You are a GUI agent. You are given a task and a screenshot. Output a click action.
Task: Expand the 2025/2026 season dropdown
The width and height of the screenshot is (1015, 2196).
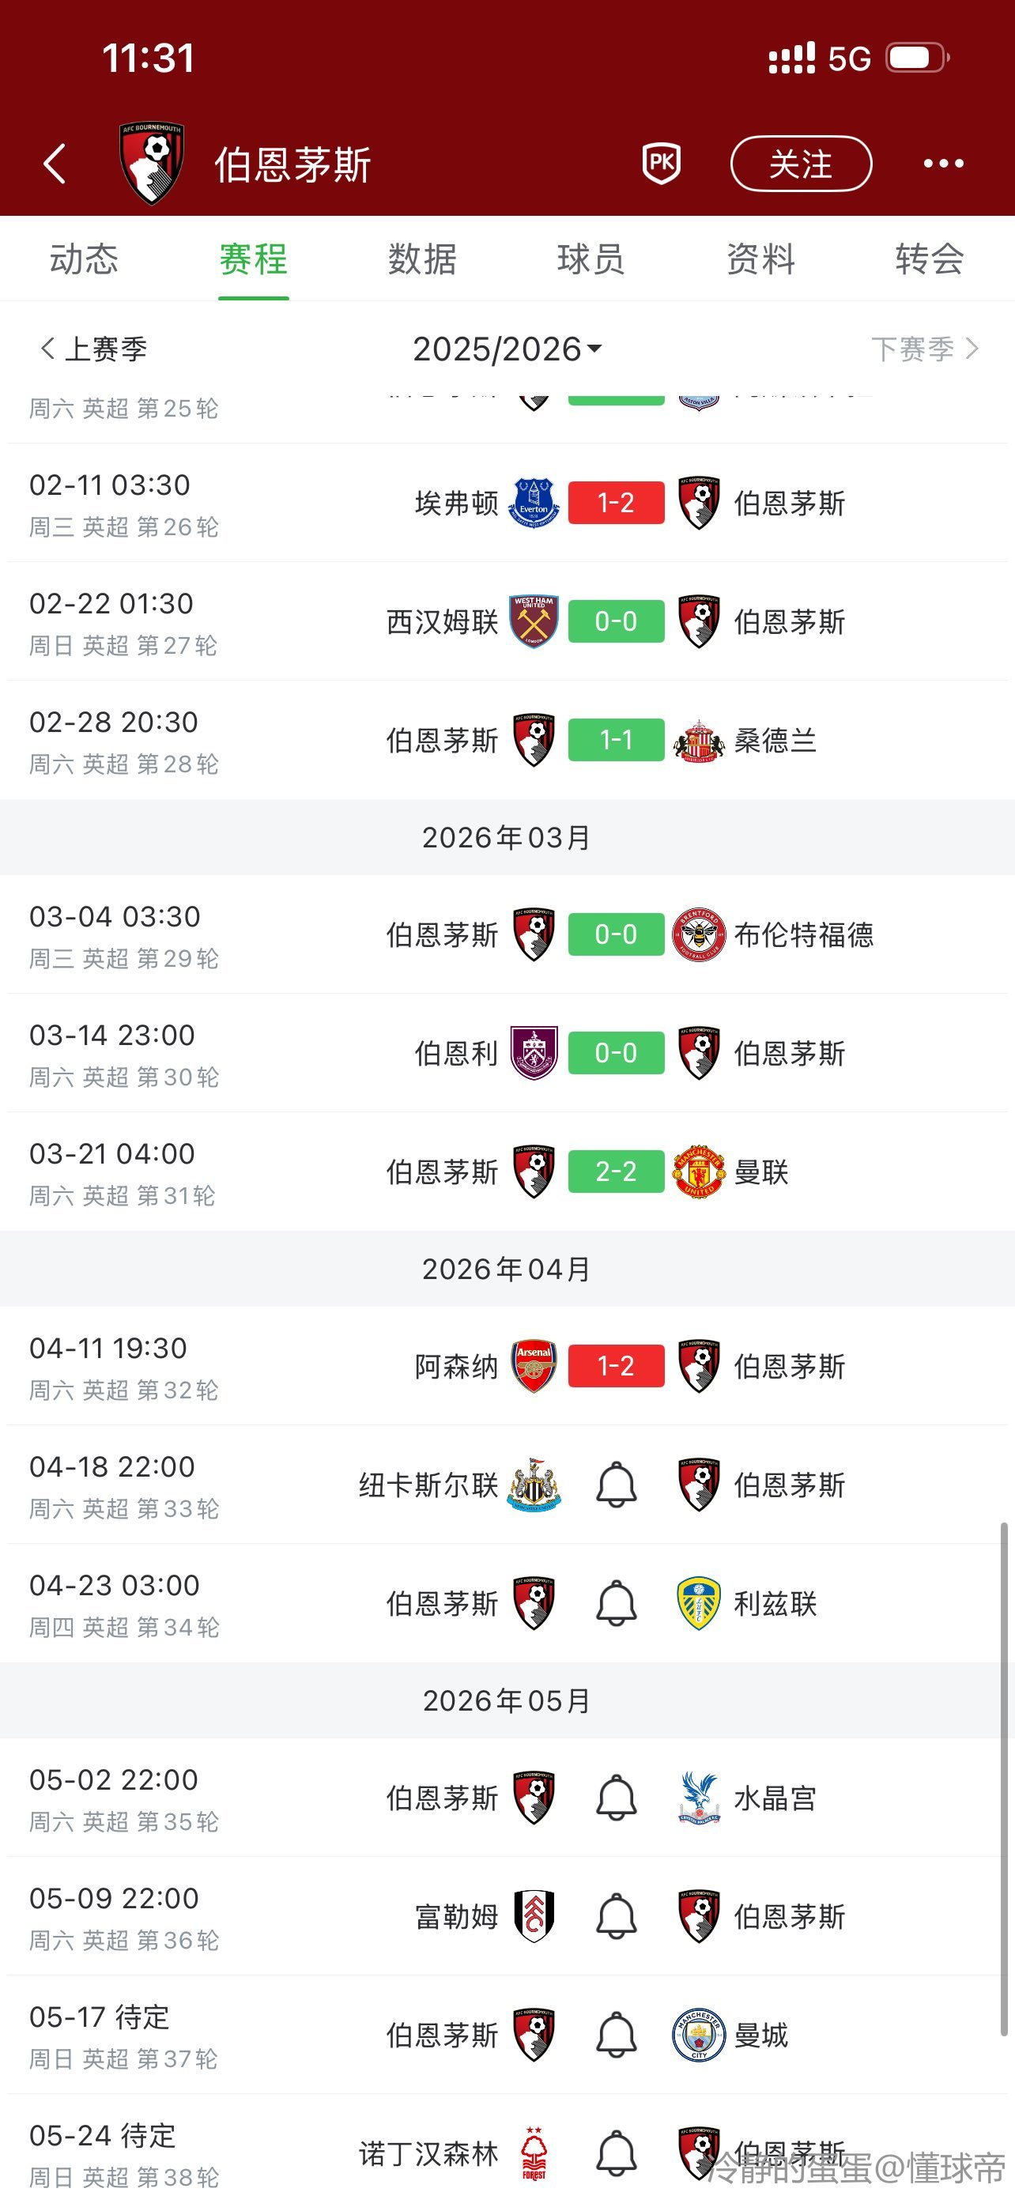(x=507, y=349)
